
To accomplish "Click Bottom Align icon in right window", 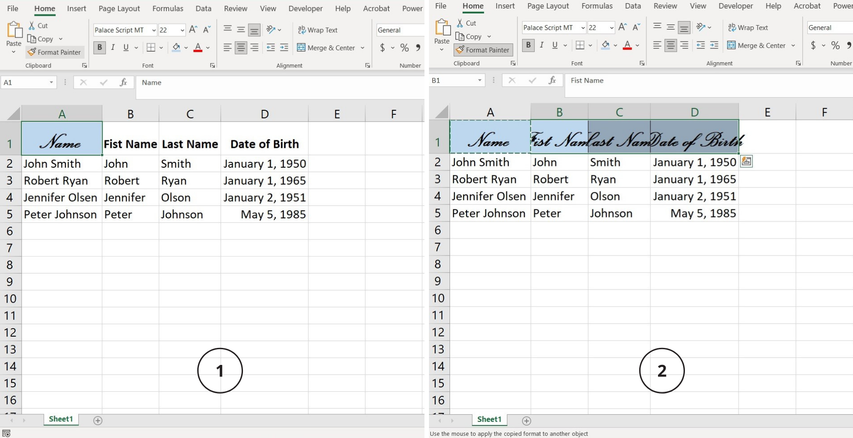I will click(x=684, y=28).
